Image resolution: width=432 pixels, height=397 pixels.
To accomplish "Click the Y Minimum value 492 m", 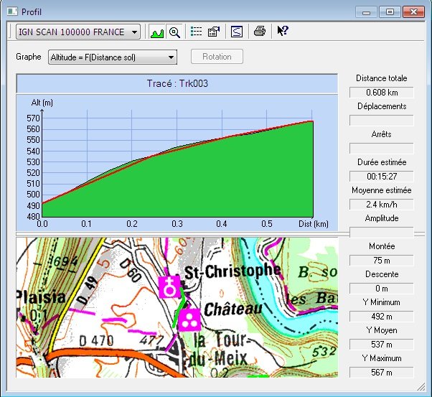I will coord(382,317).
